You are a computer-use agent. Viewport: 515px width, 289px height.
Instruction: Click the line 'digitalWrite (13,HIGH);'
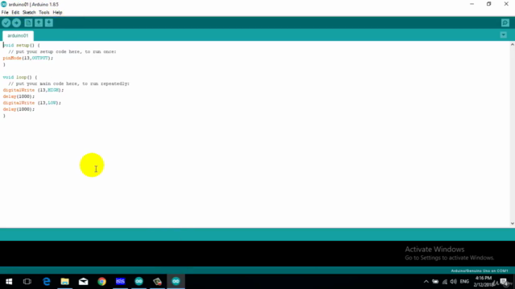click(33, 90)
